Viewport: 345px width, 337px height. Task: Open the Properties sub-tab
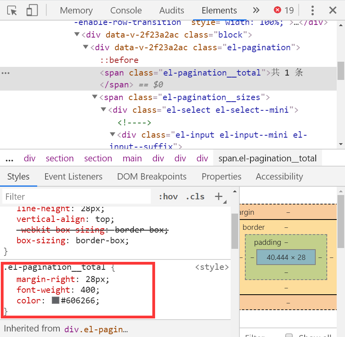tap(222, 177)
